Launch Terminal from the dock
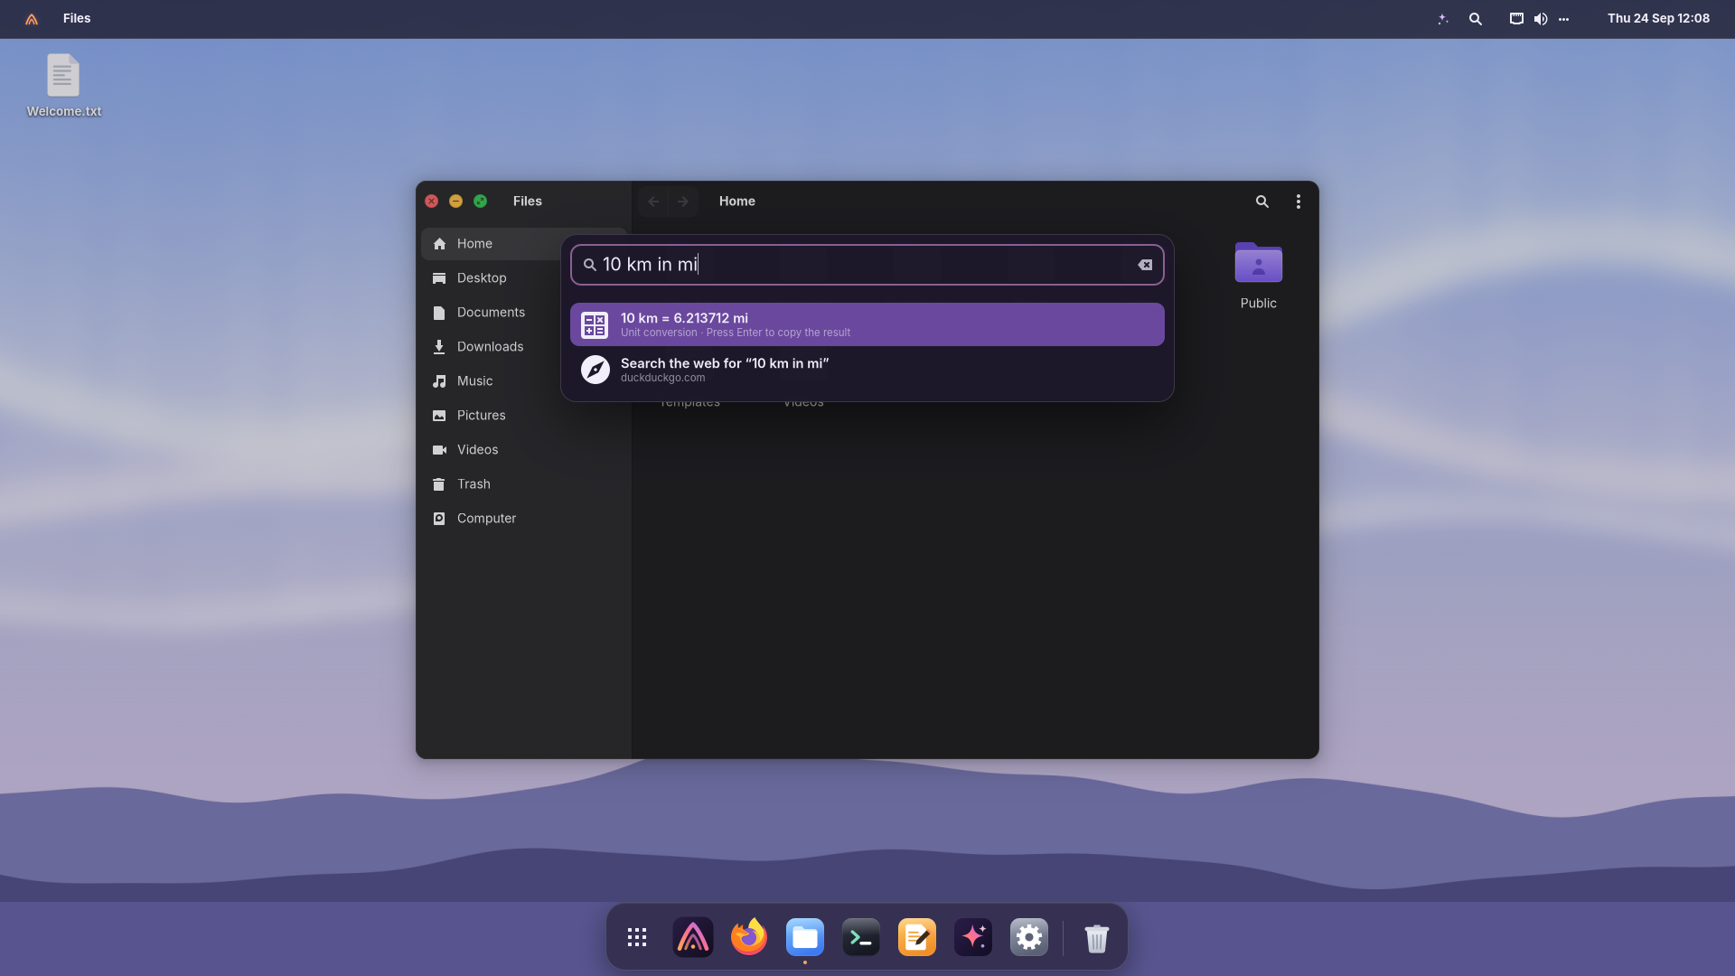The image size is (1735, 976). [861, 937]
